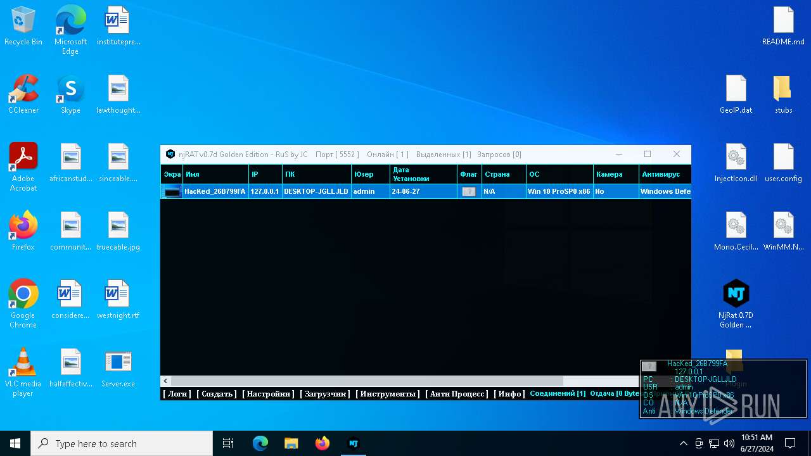Launch the Firefox desktop shortcut
Image resolution: width=811 pixels, height=456 pixels.
(23, 232)
